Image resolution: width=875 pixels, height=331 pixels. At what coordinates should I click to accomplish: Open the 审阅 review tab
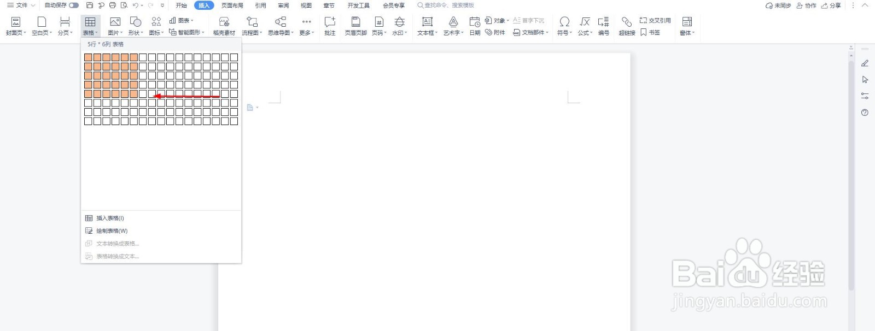point(283,5)
